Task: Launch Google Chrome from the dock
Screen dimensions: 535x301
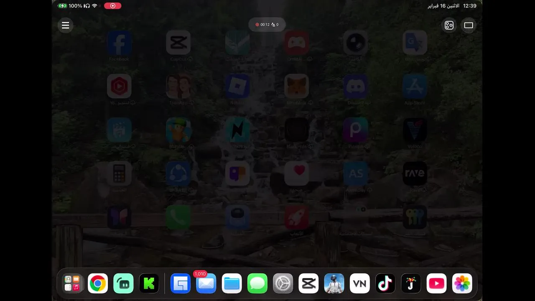Action: pos(98,284)
